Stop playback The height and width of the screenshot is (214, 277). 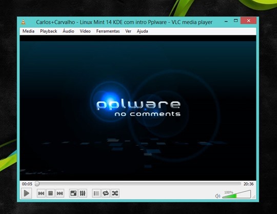click(50, 193)
